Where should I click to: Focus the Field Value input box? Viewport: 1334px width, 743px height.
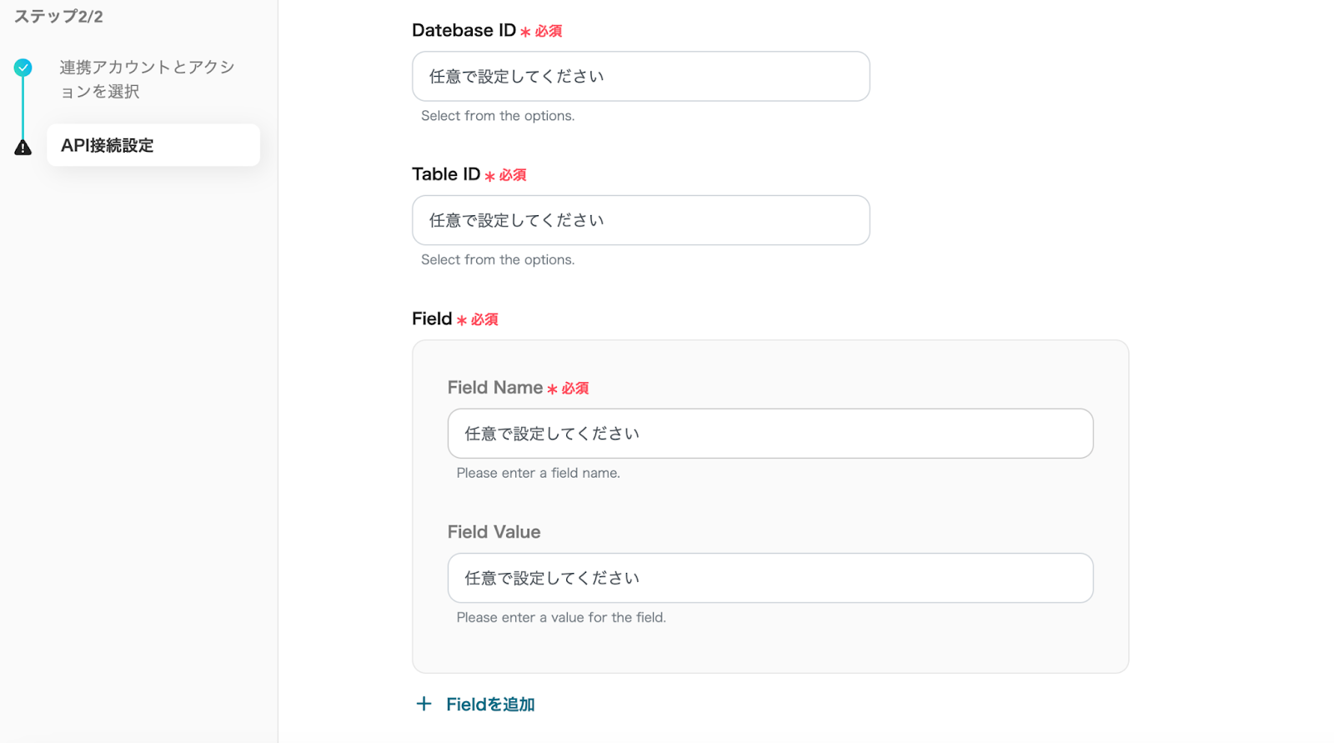pyautogui.click(x=770, y=578)
